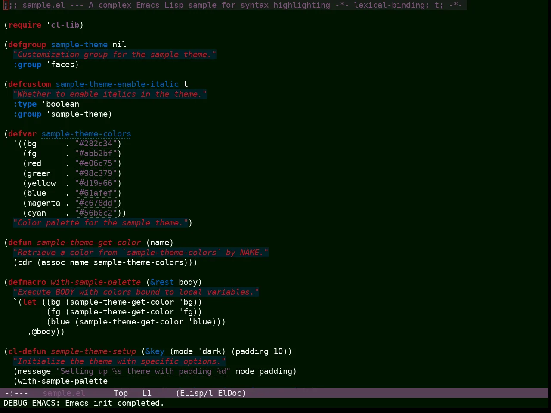Click the 'DEBUG EMACS: Emacs init completed.' message
This screenshot has width=551, height=413.
[84, 403]
